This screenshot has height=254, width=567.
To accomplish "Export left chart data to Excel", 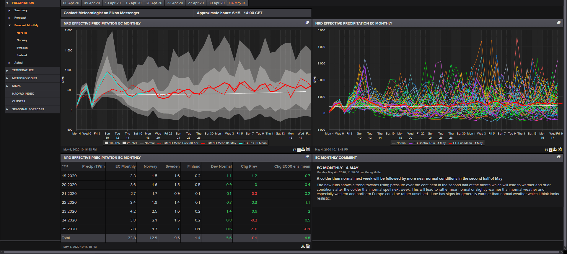I will coord(308,149).
